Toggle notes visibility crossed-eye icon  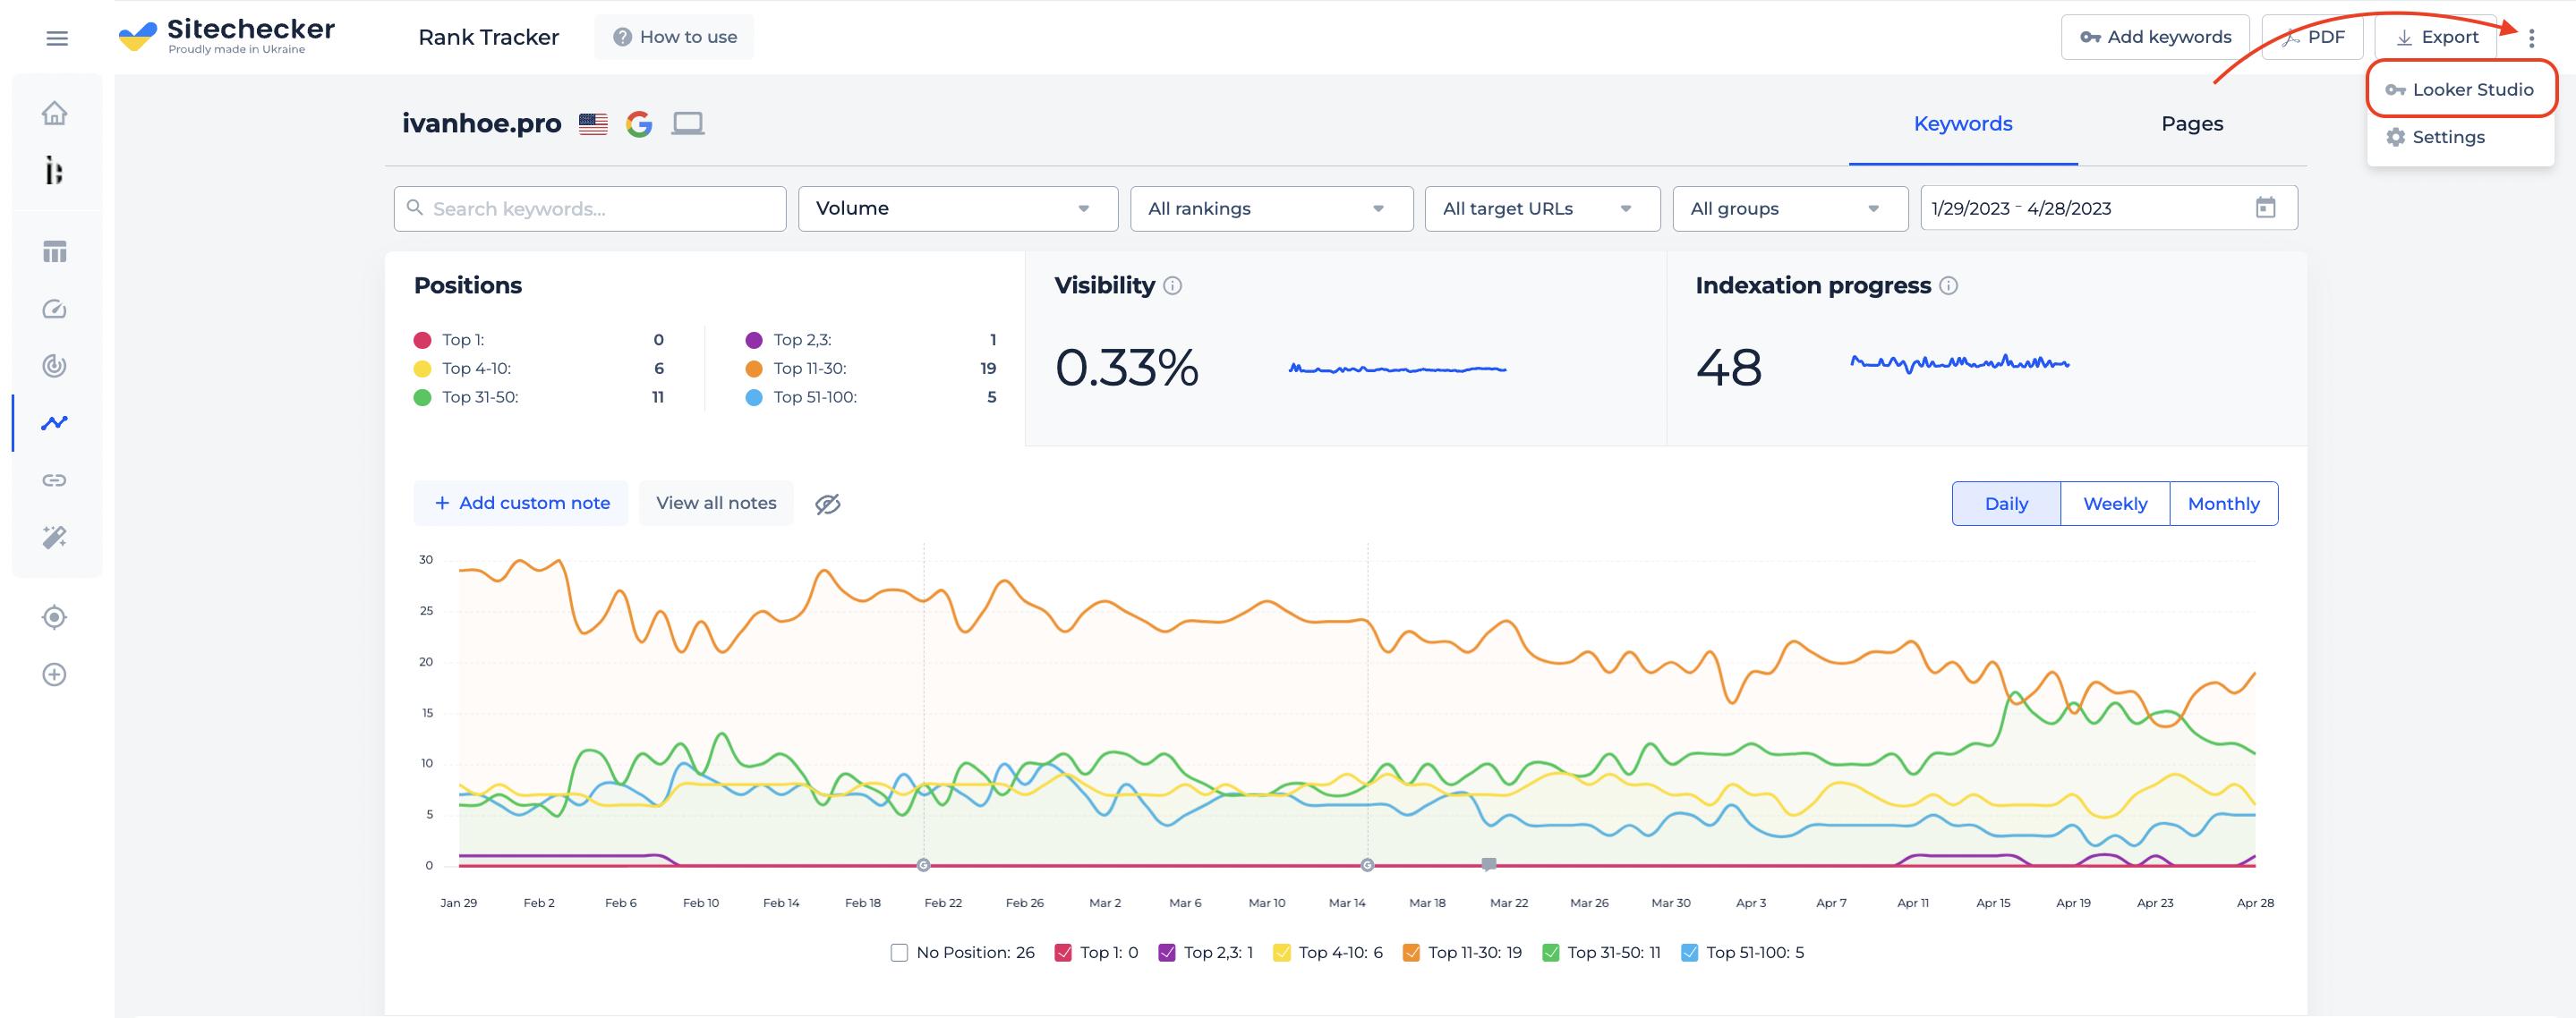pyautogui.click(x=828, y=504)
